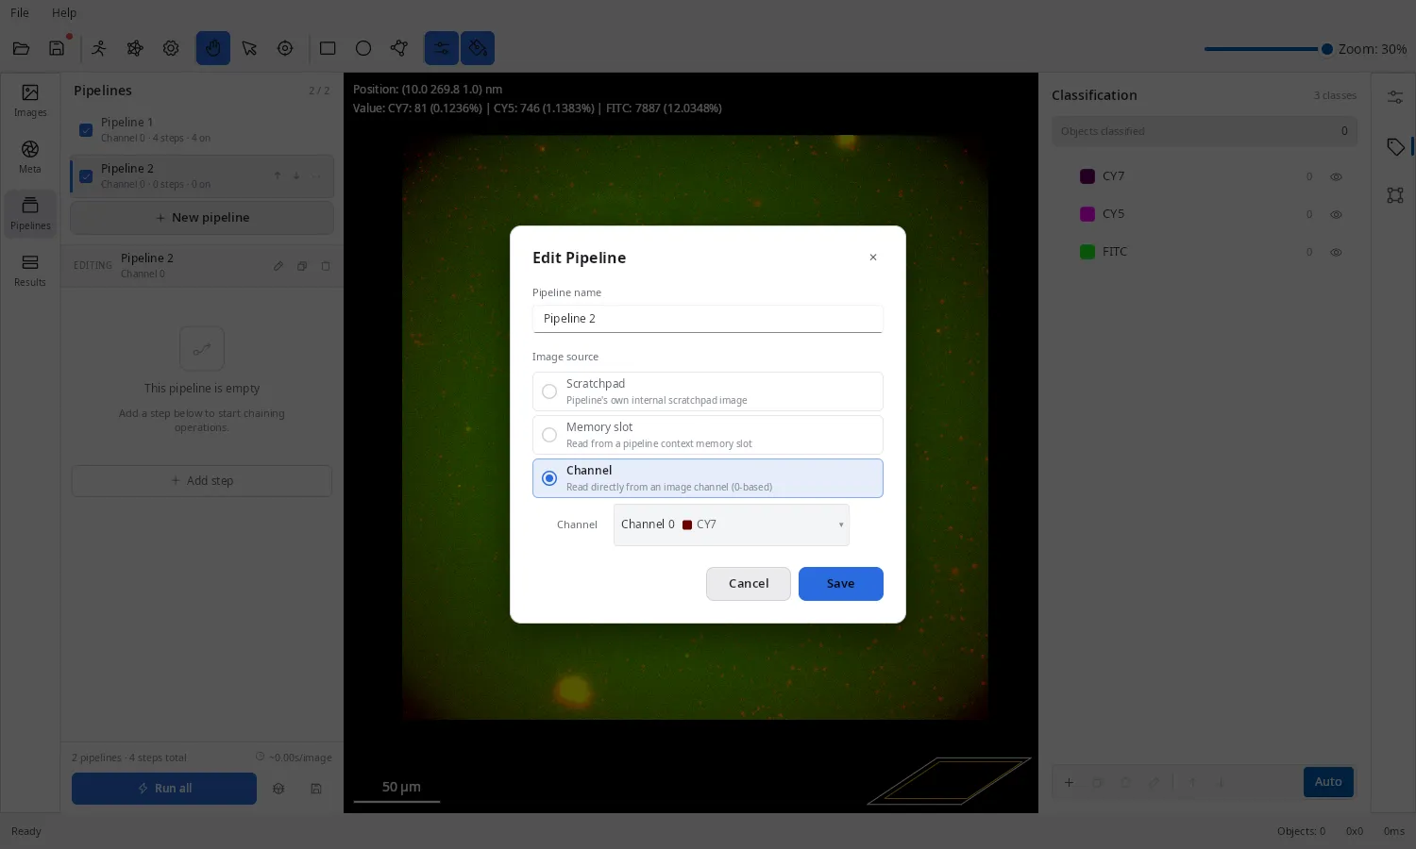Click the save floppy disk icon
The width and height of the screenshot is (1416, 849).
click(x=57, y=48)
